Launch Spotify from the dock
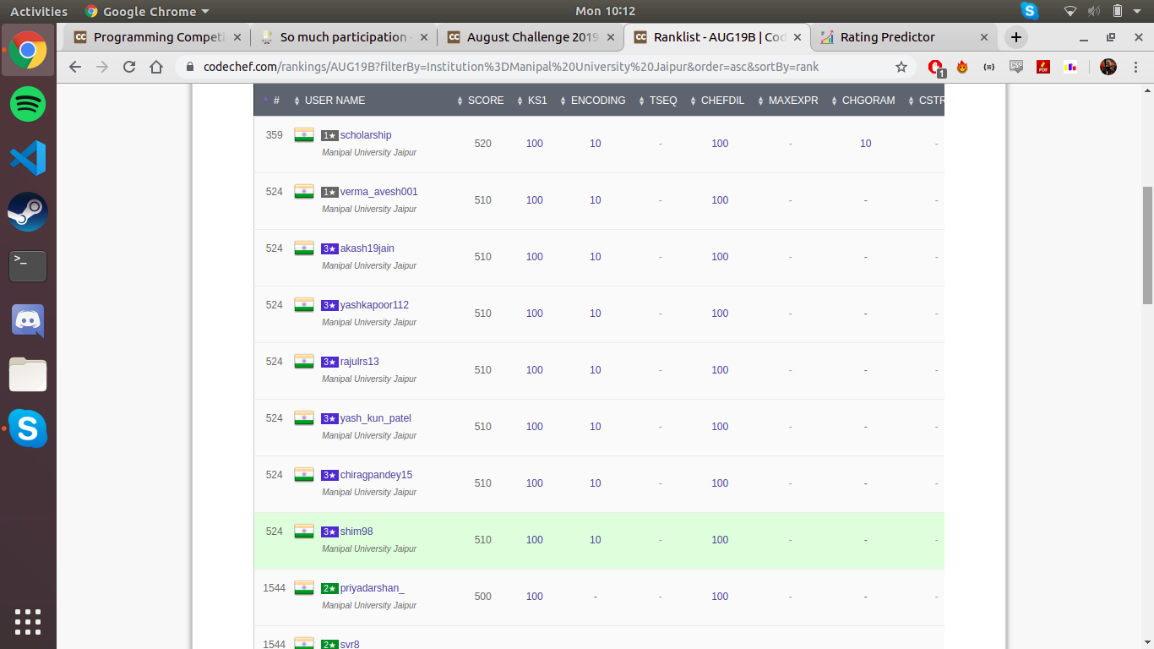The height and width of the screenshot is (649, 1154). point(28,104)
